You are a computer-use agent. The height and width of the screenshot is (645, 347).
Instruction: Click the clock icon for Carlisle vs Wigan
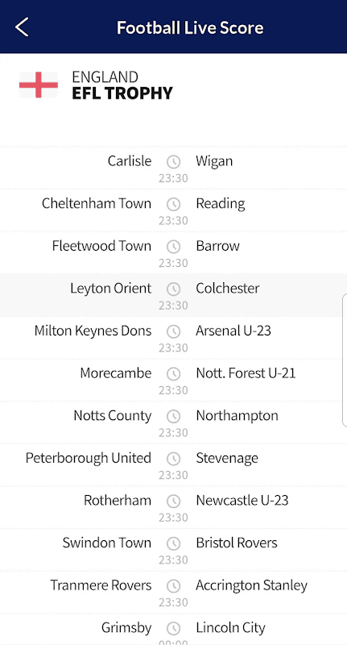pyautogui.click(x=173, y=162)
